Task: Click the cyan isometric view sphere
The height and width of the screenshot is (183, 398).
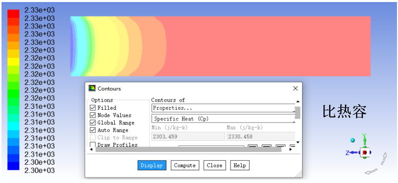Action: [353, 140]
